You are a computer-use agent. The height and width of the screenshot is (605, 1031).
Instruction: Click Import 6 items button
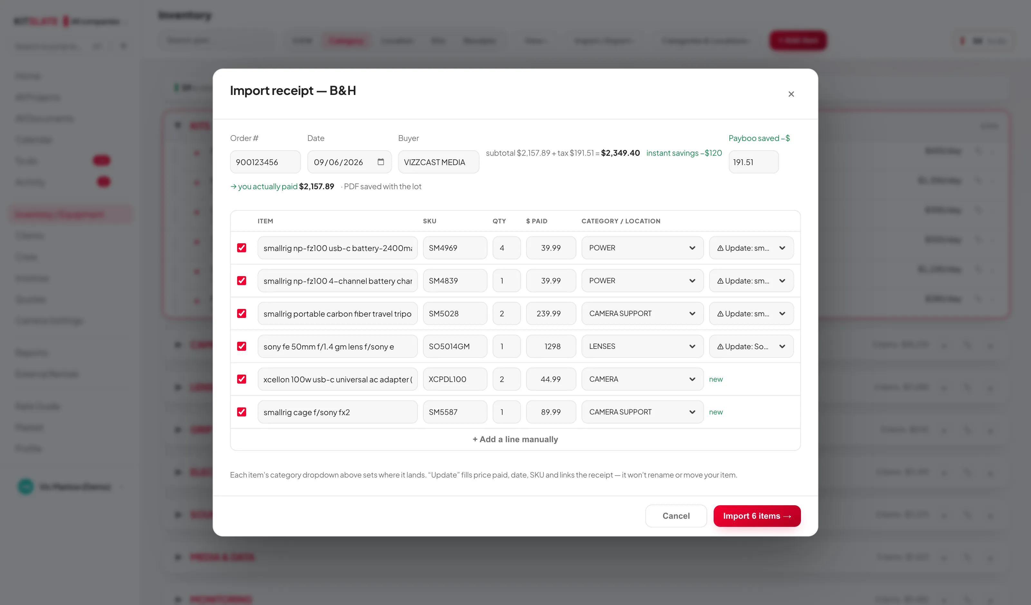tap(757, 516)
